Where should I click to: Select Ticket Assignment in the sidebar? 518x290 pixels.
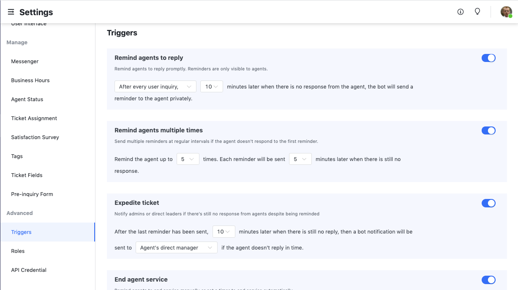(x=34, y=118)
